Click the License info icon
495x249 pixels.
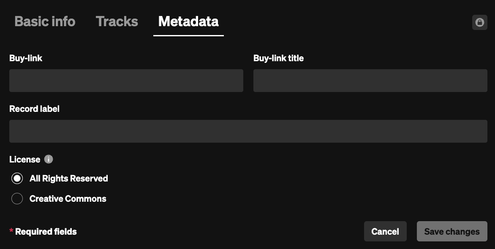tap(49, 159)
